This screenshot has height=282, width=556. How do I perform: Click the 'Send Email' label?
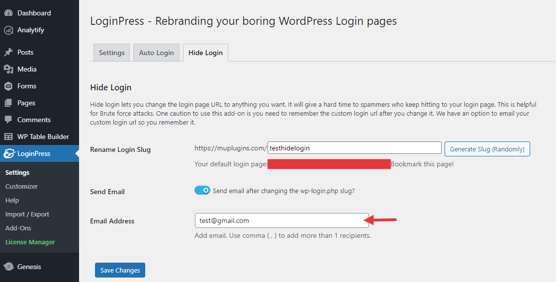[x=107, y=192]
